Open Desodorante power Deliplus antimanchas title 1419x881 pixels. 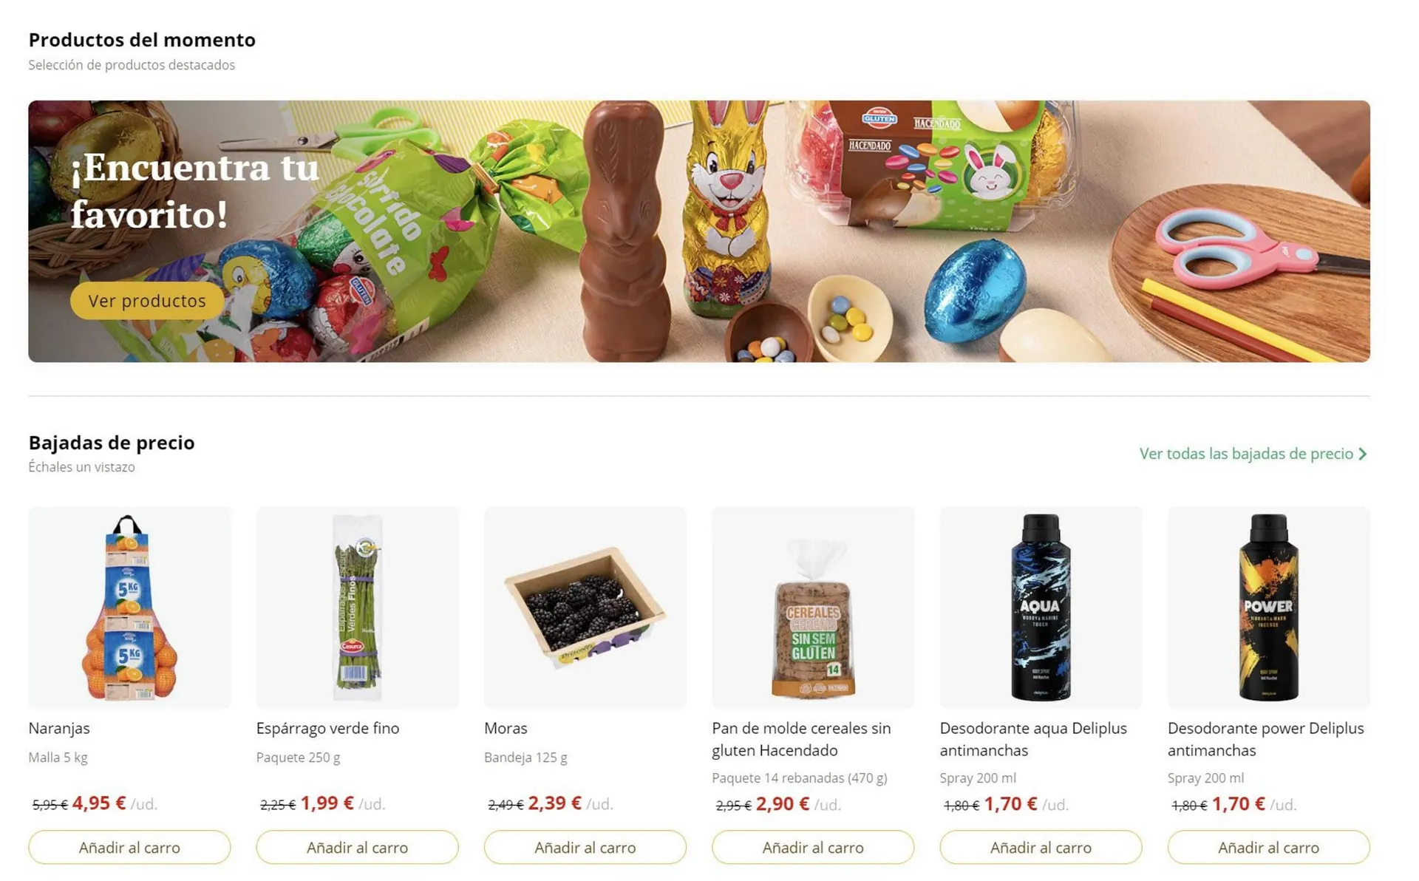click(x=1265, y=739)
